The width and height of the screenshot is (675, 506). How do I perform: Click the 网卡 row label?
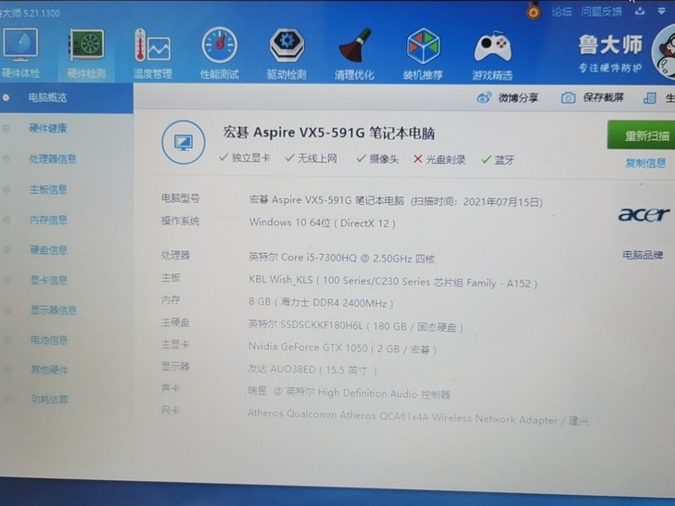tap(170, 410)
